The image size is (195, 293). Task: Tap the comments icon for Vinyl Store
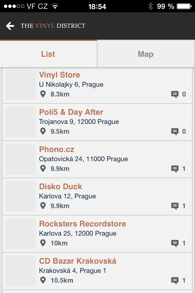pos(175,94)
